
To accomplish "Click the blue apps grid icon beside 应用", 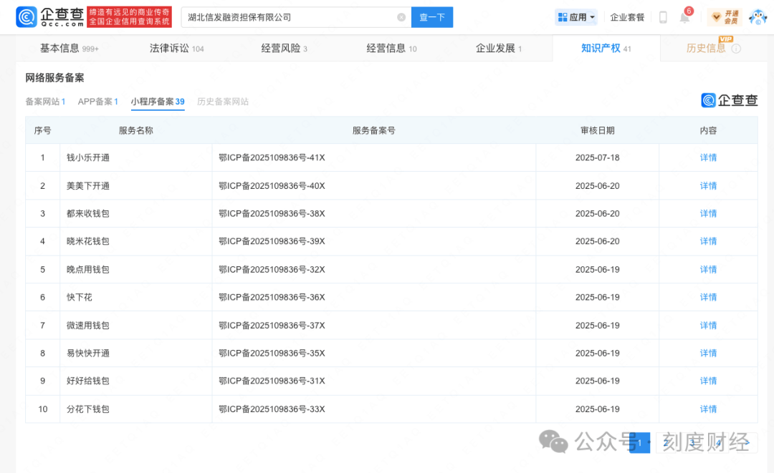I will (563, 16).
